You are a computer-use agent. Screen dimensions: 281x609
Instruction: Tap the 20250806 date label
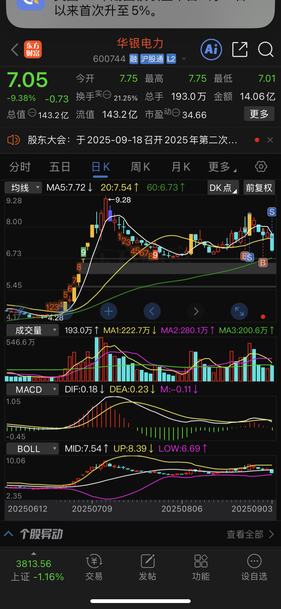[182, 509]
